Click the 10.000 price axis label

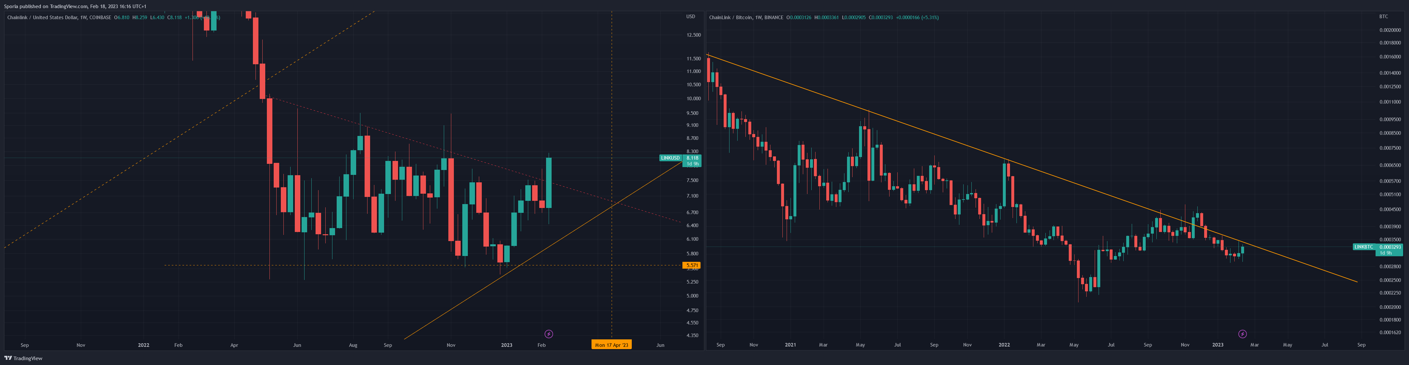pos(693,99)
